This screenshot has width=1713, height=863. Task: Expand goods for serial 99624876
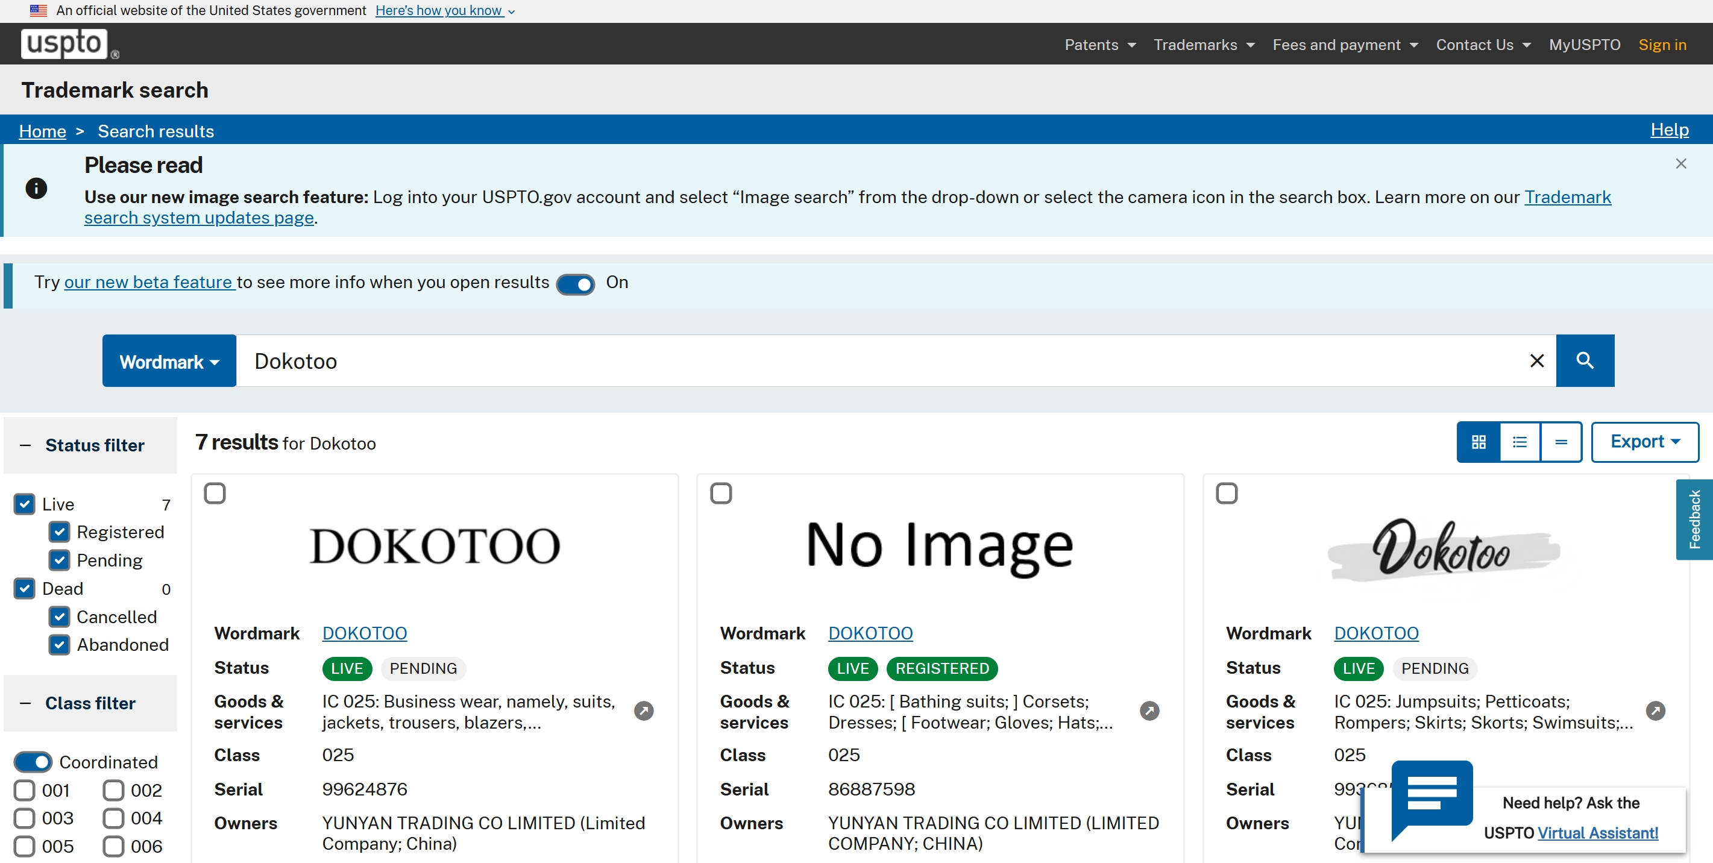[643, 711]
